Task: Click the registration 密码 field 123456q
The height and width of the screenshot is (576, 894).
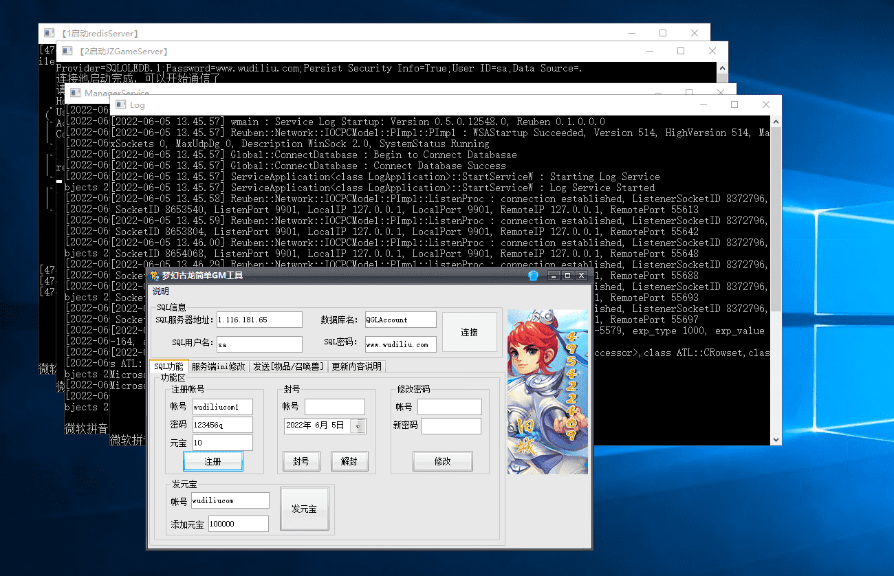Action: tap(222, 425)
